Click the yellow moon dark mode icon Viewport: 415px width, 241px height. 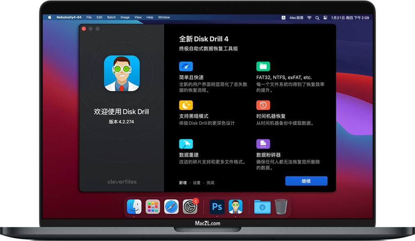(186, 105)
